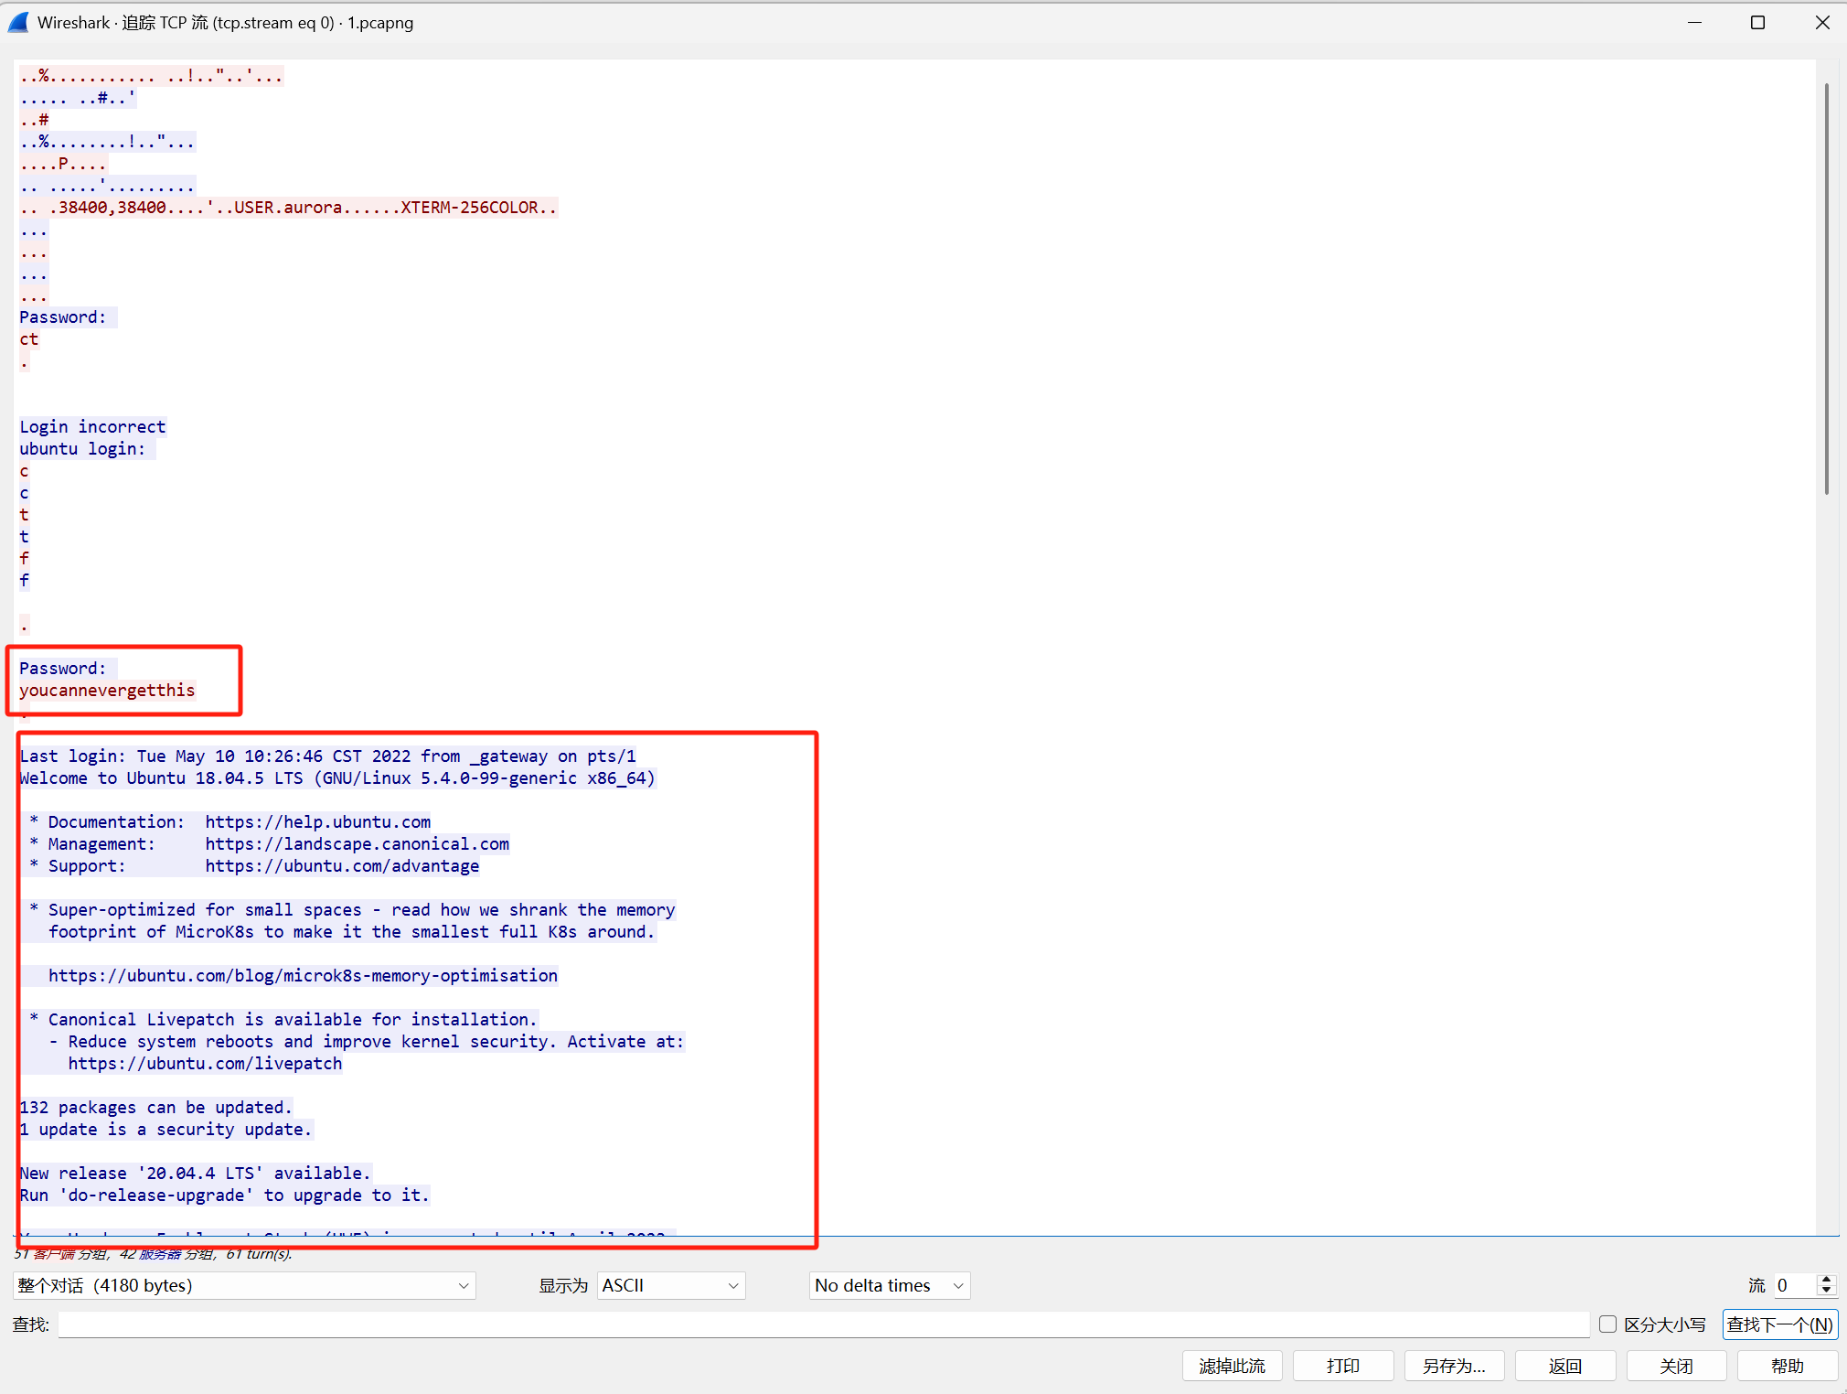The width and height of the screenshot is (1847, 1394).
Task: Click the 打印 print button
Action: pyautogui.click(x=1343, y=1366)
